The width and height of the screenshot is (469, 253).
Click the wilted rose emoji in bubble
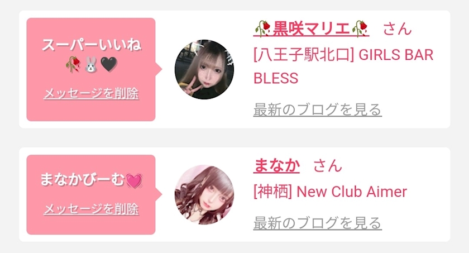coord(73,64)
